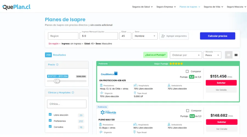Click the Precio info icon
247x137 pixels.
point(57,64)
